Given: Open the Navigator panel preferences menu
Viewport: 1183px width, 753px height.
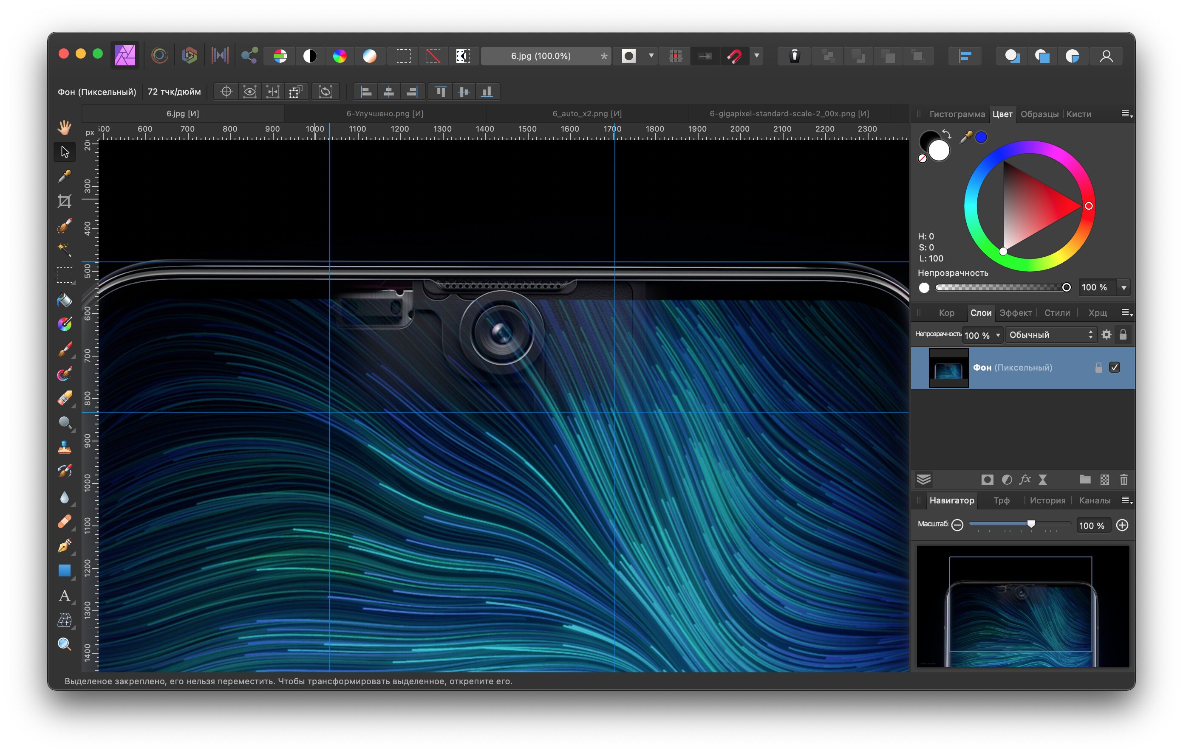Looking at the screenshot, I should click(1127, 500).
